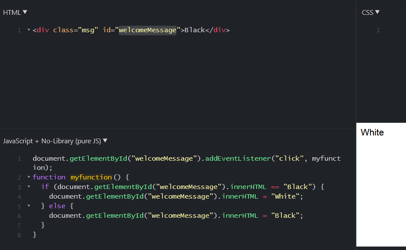Click the == operator in JS line 3
Viewport: 406px width, 250px height.
(x=275, y=186)
